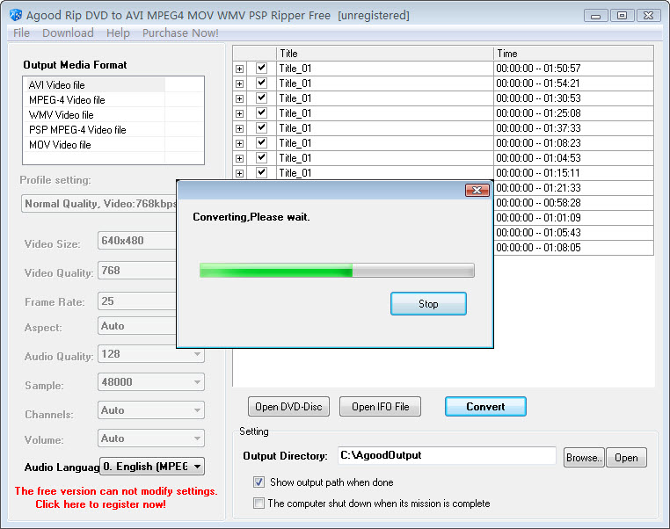Screen dimensions: 670x529
Task: Select time cell 00:00:00 -- 01:05:43
Action: [573, 233]
